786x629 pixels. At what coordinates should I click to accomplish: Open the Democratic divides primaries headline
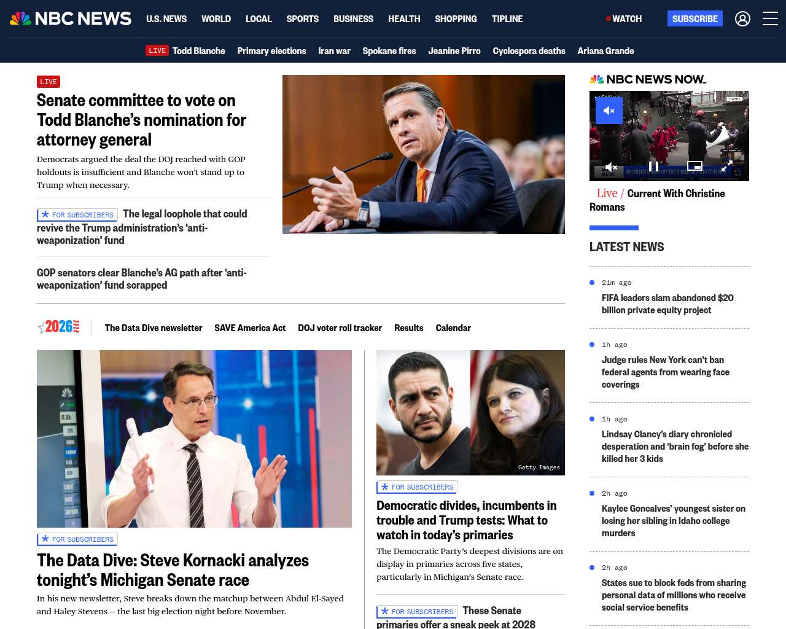[x=467, y=520]
